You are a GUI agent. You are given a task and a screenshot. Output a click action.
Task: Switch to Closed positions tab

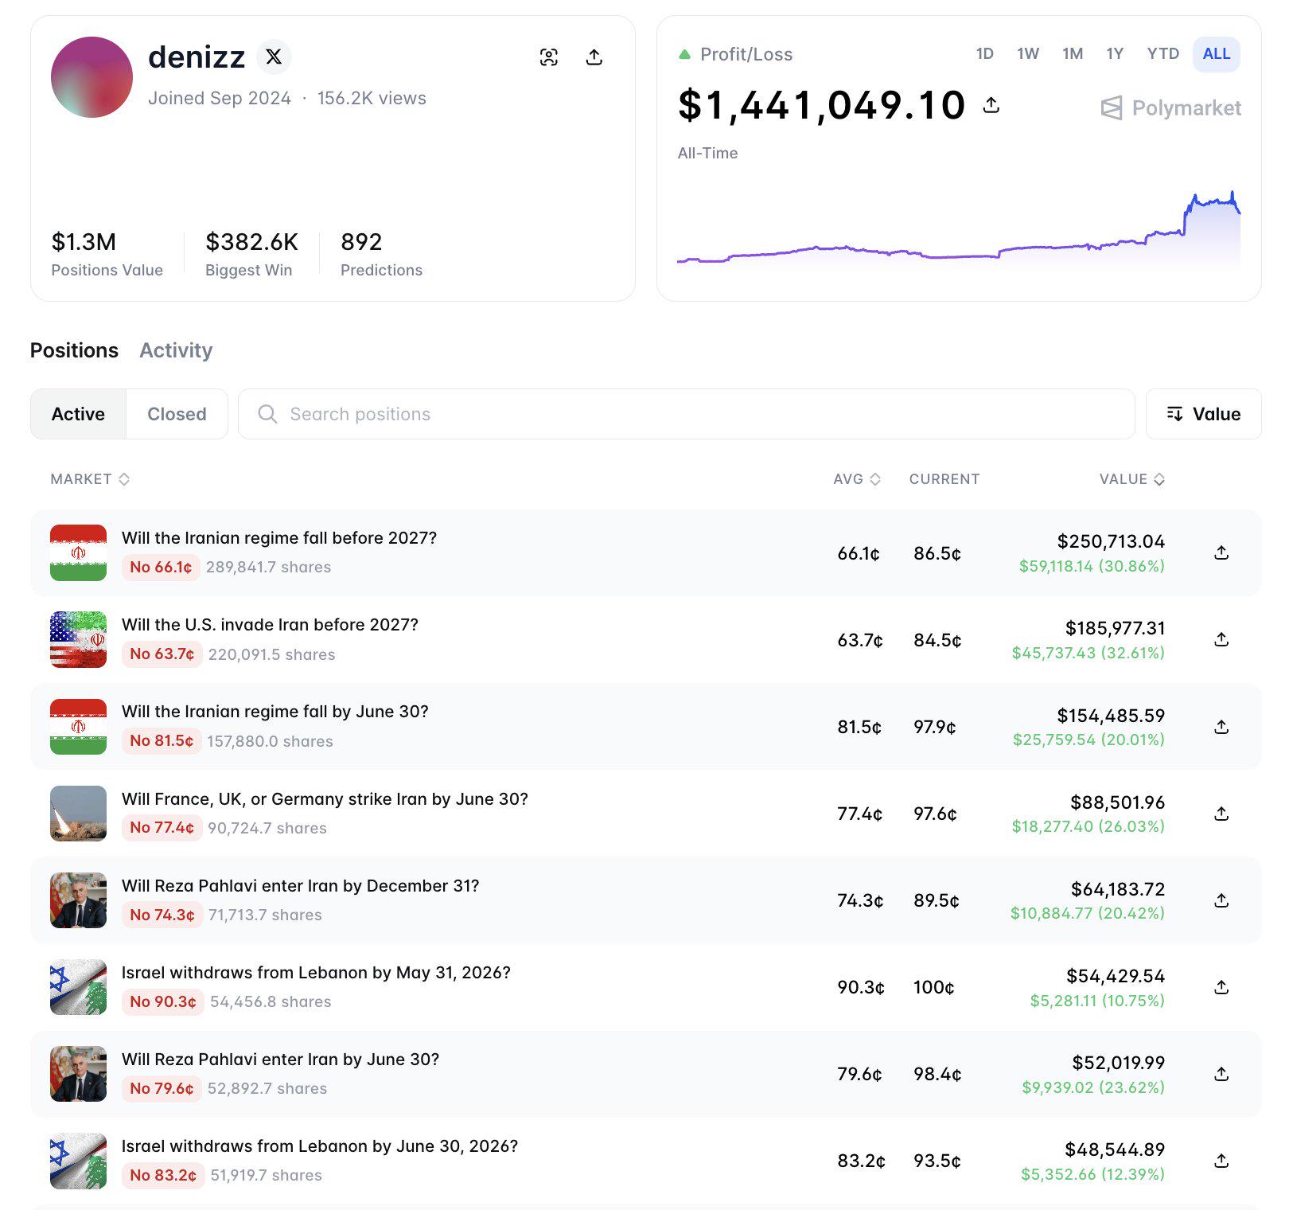click(x=177, y=414)
